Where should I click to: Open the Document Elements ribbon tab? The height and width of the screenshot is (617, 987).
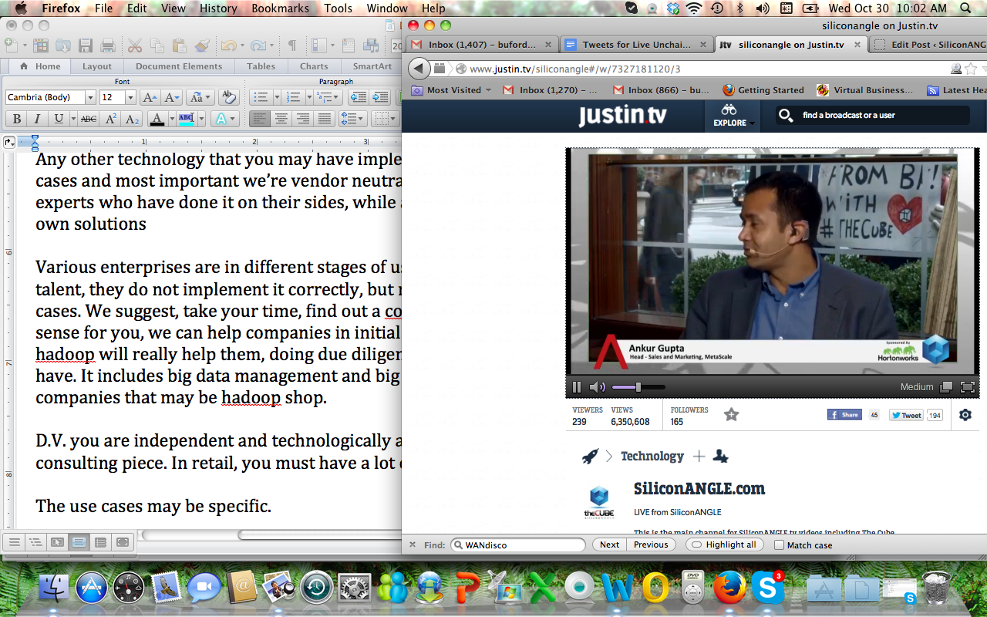point(179,66)
